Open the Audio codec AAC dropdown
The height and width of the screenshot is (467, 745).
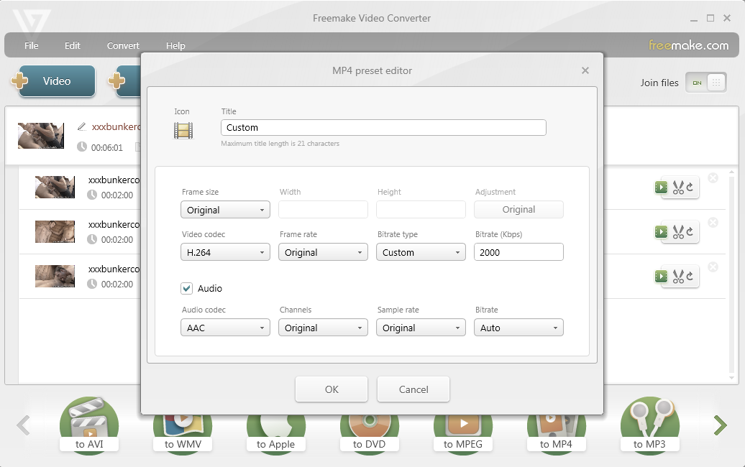(225, 328)
